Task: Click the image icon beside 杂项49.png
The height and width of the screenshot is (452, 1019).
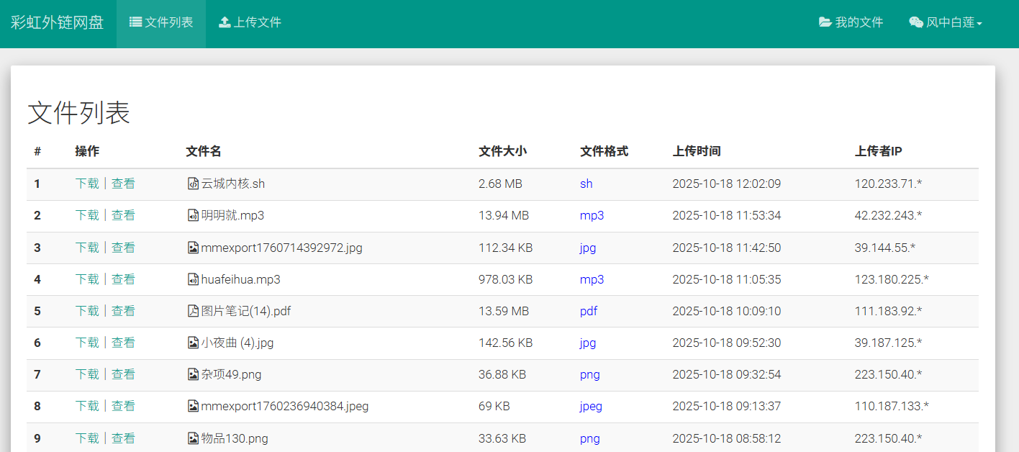Action: [193, 374]
